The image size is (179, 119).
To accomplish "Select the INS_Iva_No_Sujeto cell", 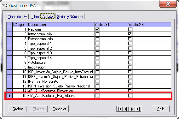I will (61, 81).
